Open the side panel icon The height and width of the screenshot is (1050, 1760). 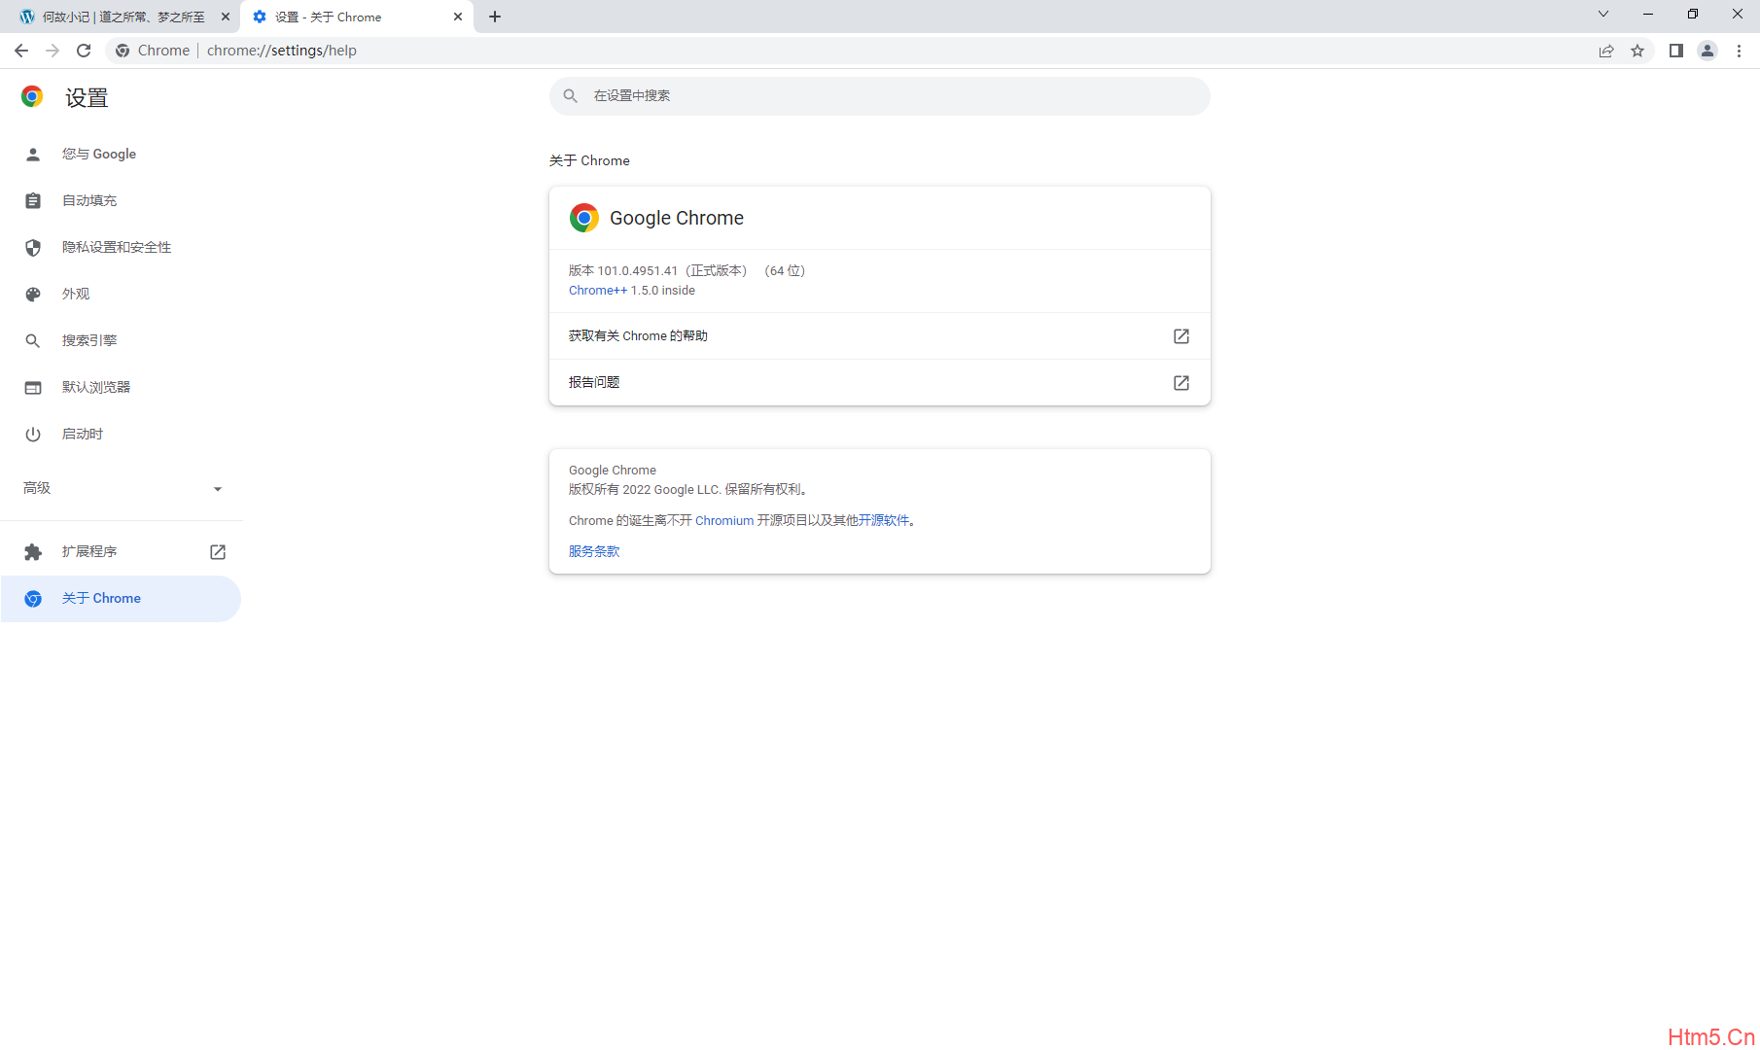1676,51
